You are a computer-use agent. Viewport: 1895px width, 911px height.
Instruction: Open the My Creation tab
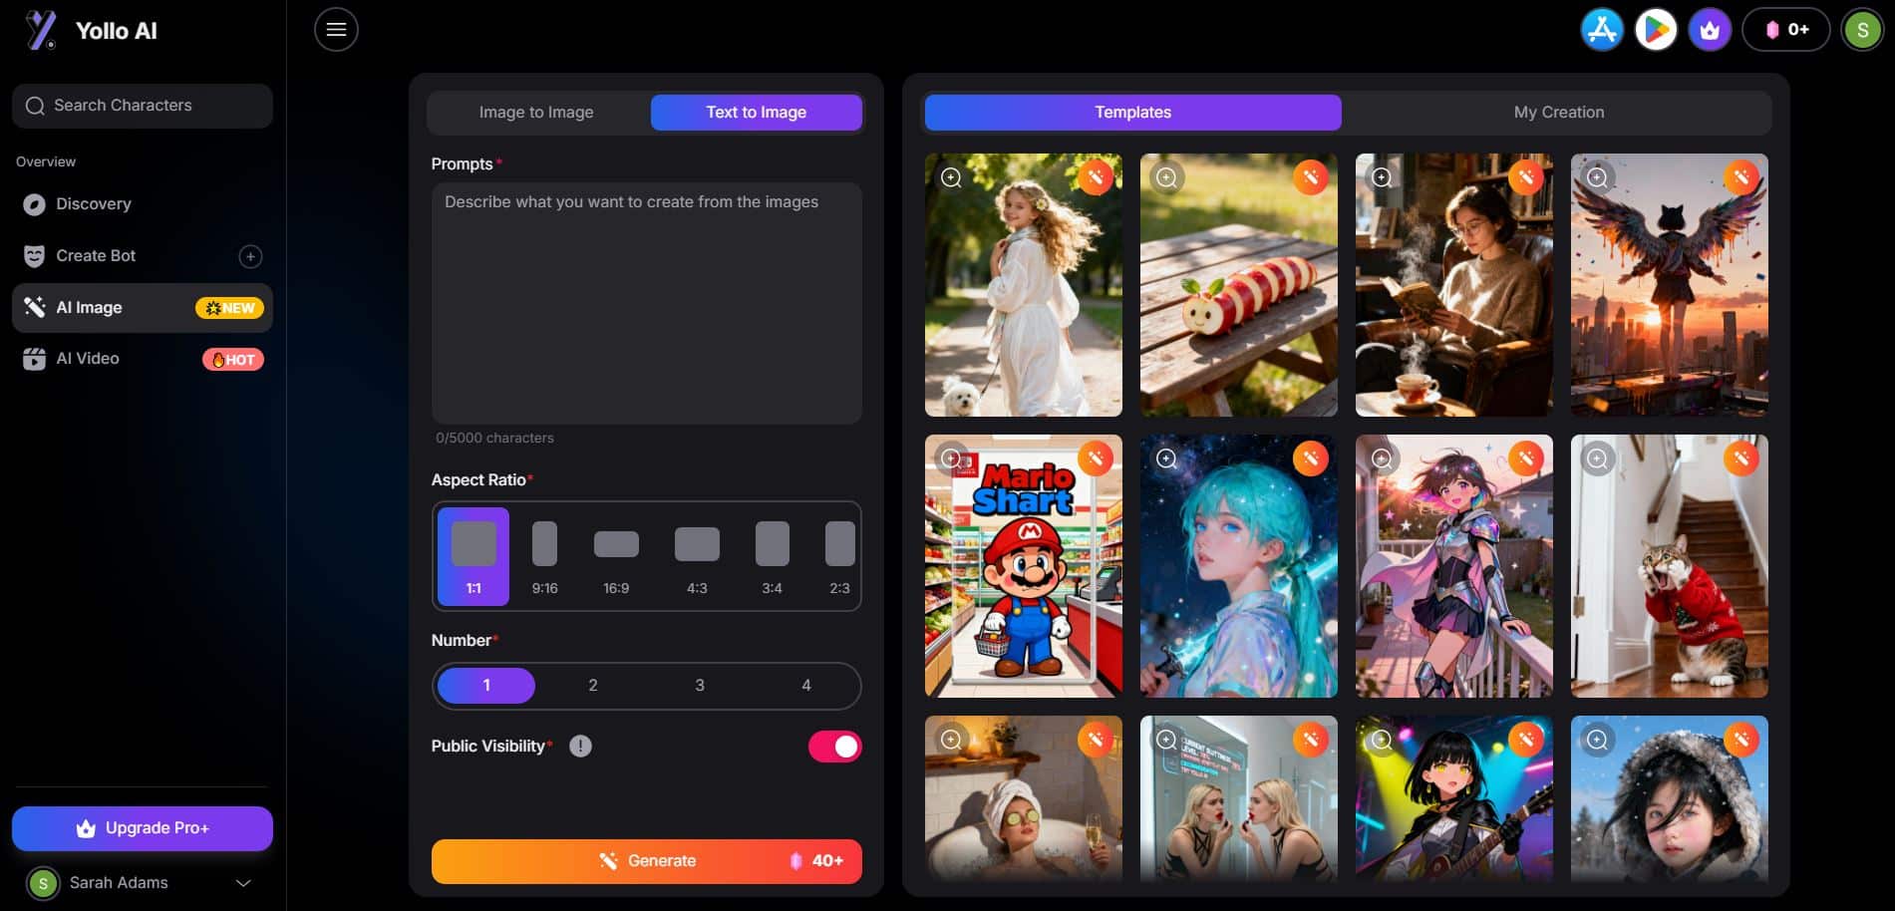1559,113
